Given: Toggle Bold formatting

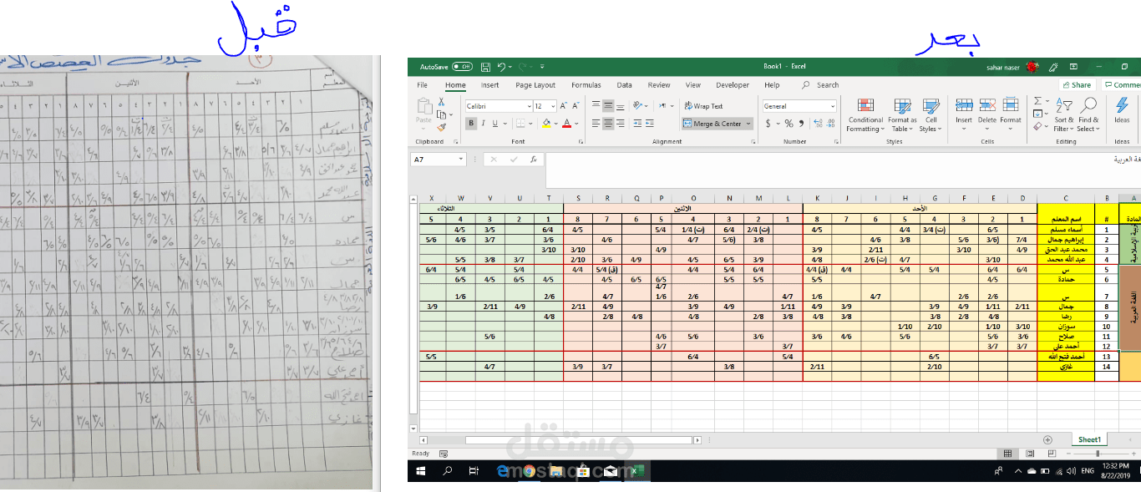Looking at the screenshot, I should [x=471, y=124].
